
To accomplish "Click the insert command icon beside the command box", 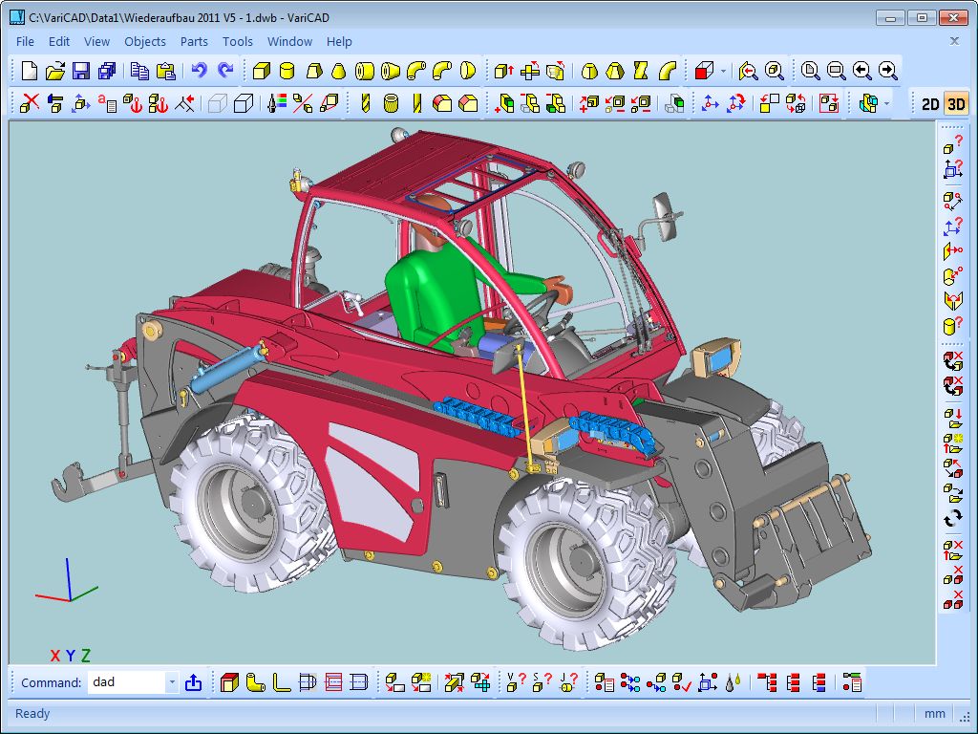I will coord(193,681).
